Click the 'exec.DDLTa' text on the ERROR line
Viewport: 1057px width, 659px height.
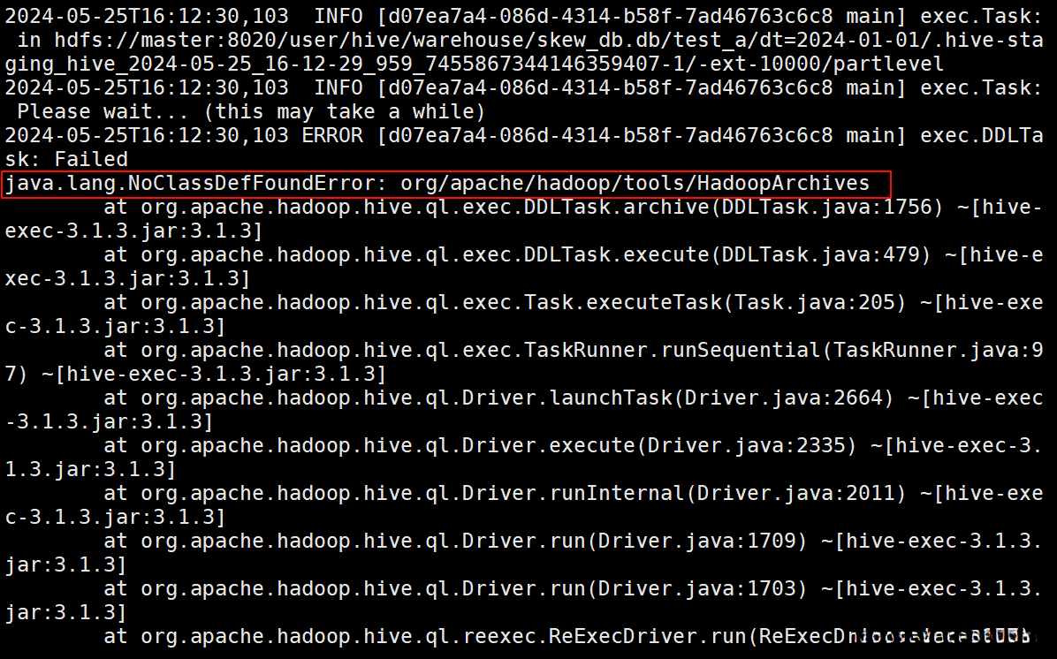point(982,135)
